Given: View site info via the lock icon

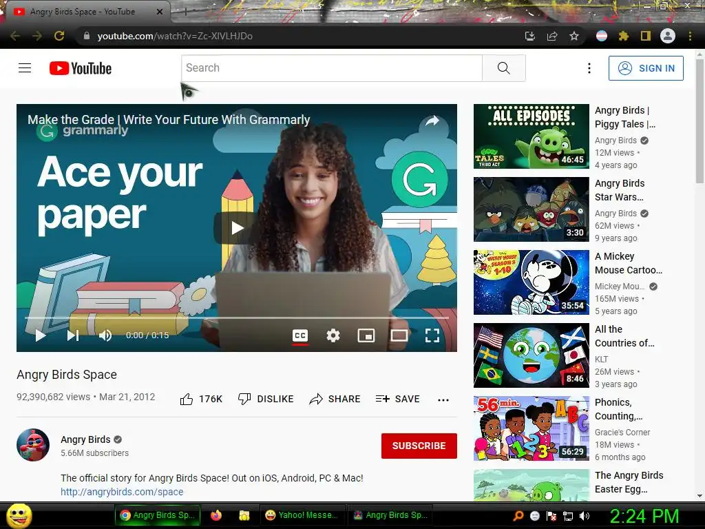Looking at the screenshot, I should (87, 36).
